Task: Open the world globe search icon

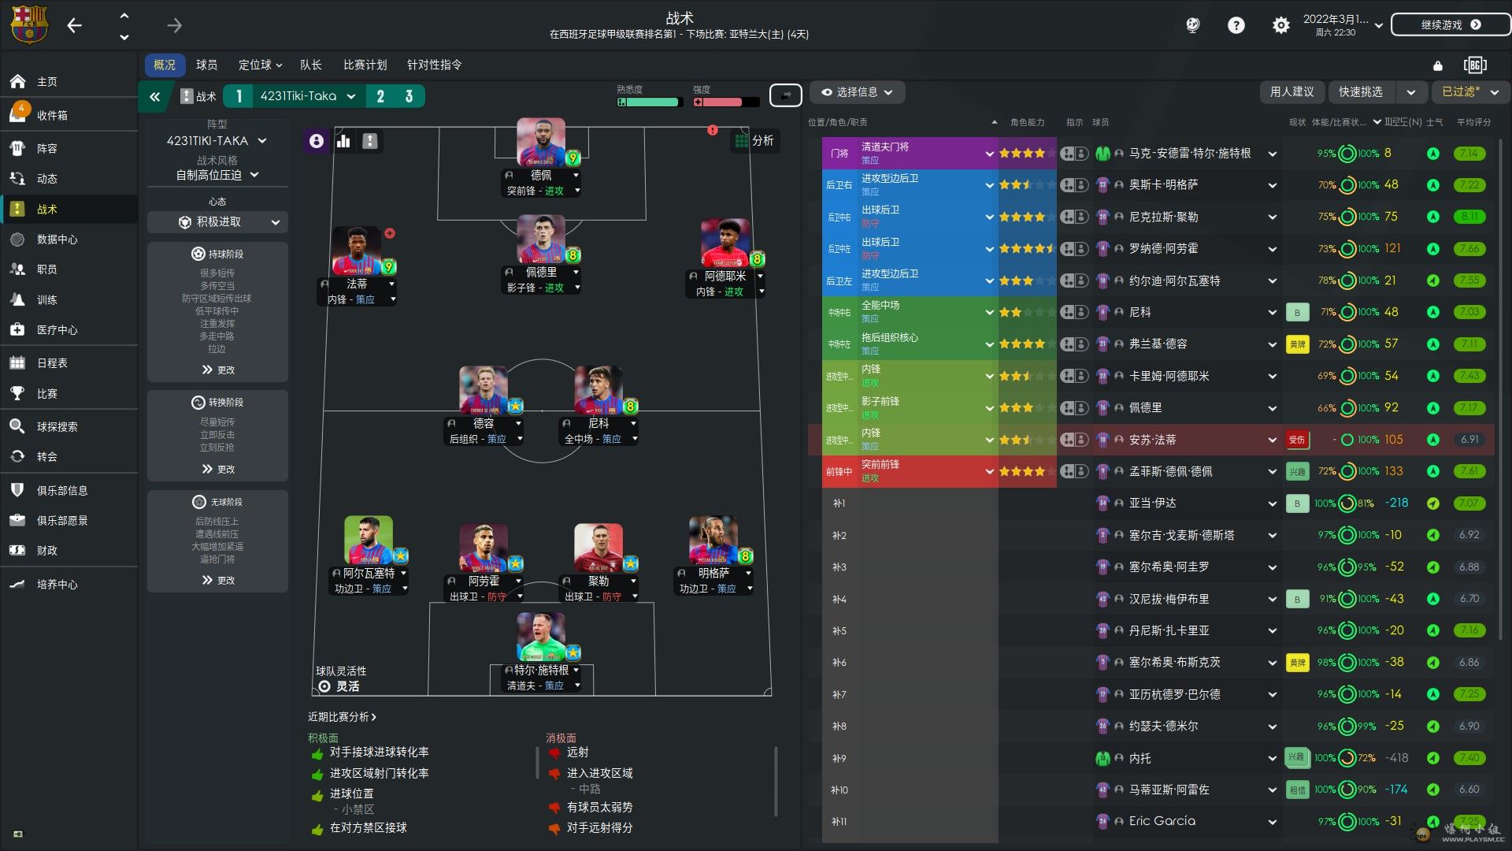Action: [1192, 25]
